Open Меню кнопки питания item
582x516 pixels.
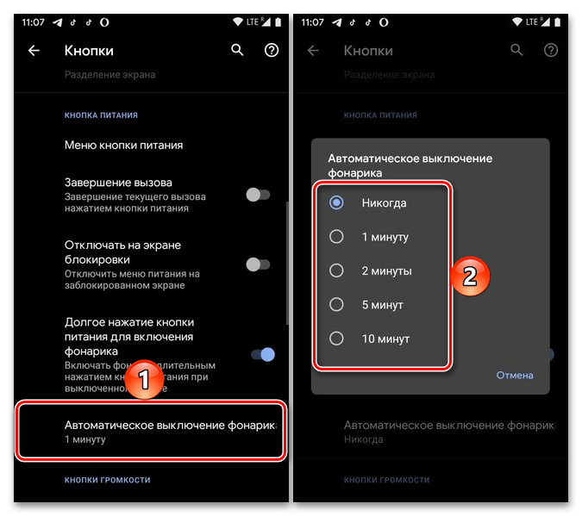[x=151, y=145]
